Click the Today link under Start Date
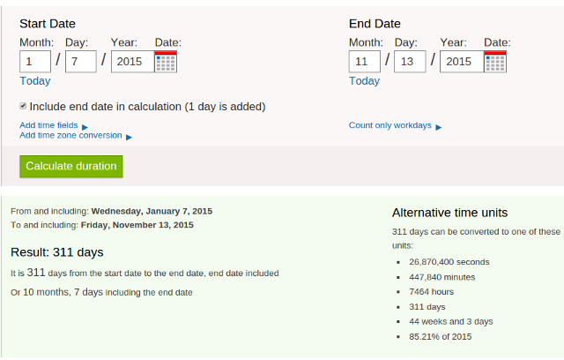 click(x=35, y=80)
